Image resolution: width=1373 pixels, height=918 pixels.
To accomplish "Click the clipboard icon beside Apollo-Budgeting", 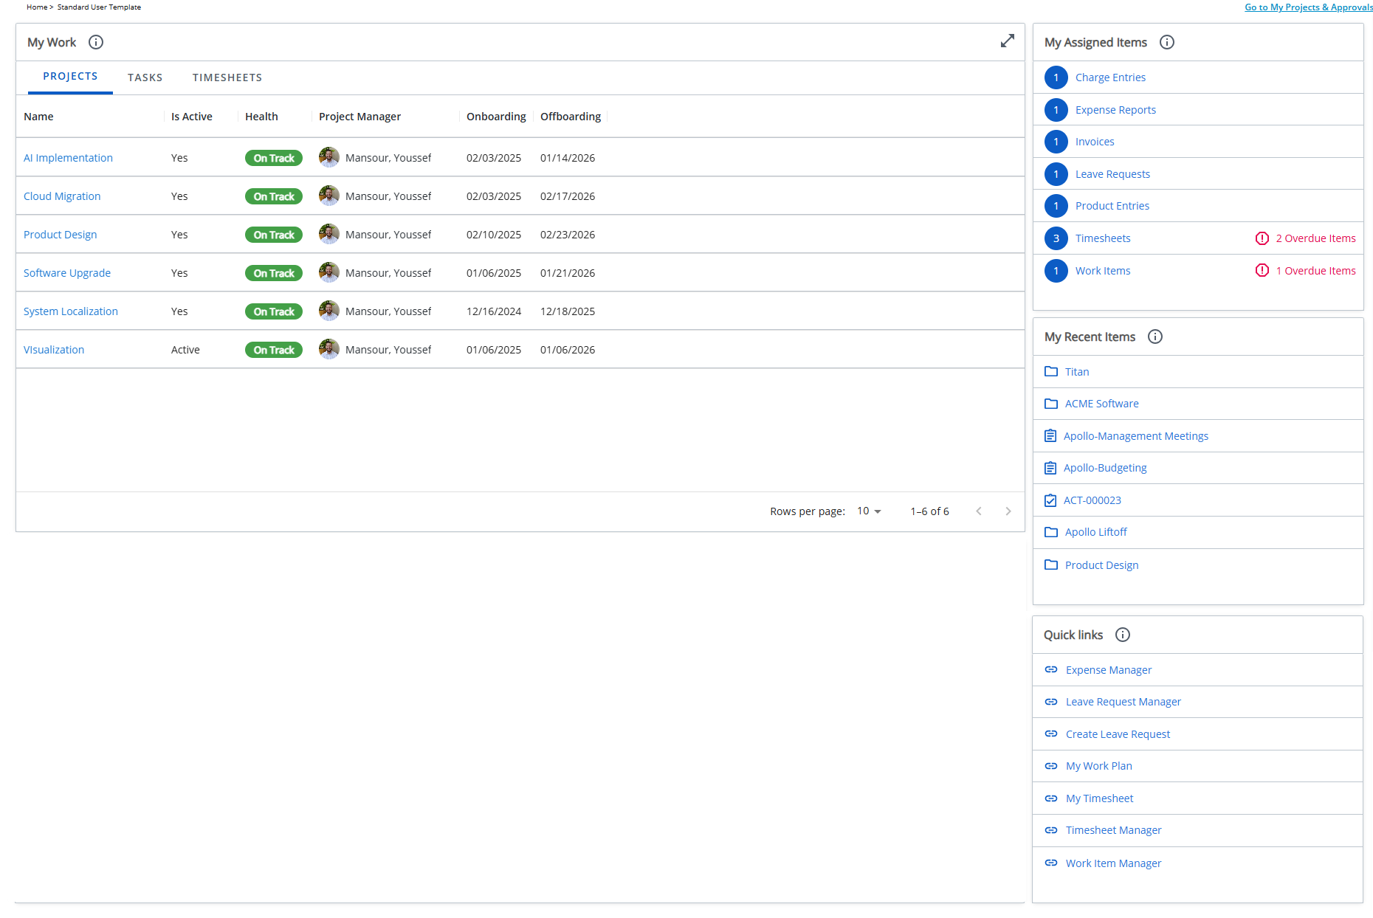I will tap(1050, 467).
